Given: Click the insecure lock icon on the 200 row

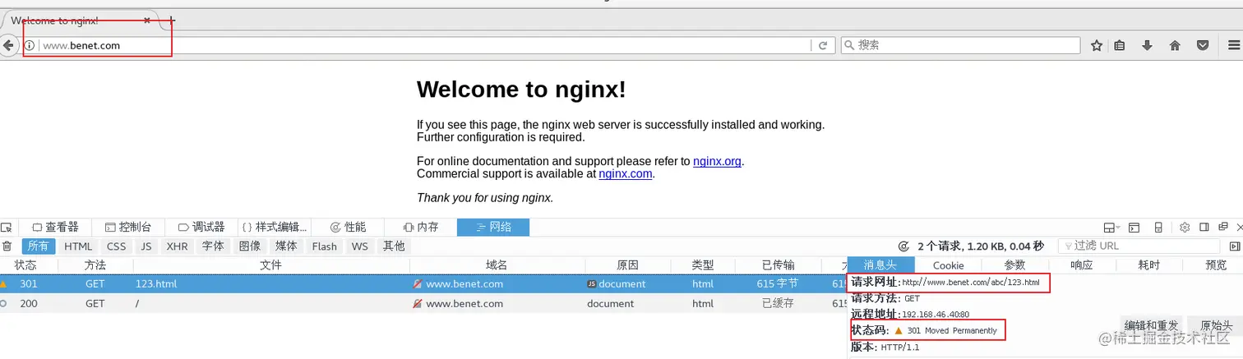Looking at the screenshot, I should [418, 303].
